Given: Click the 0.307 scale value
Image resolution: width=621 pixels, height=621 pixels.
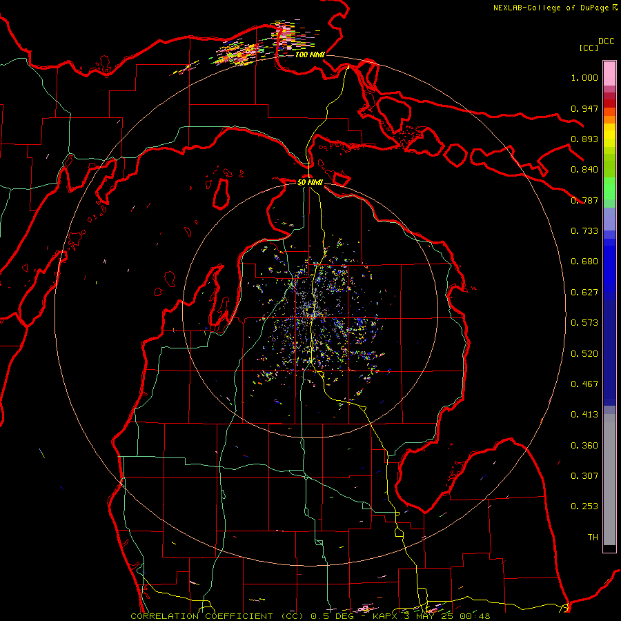Looking at the screenshot, I should coord(584,476).
